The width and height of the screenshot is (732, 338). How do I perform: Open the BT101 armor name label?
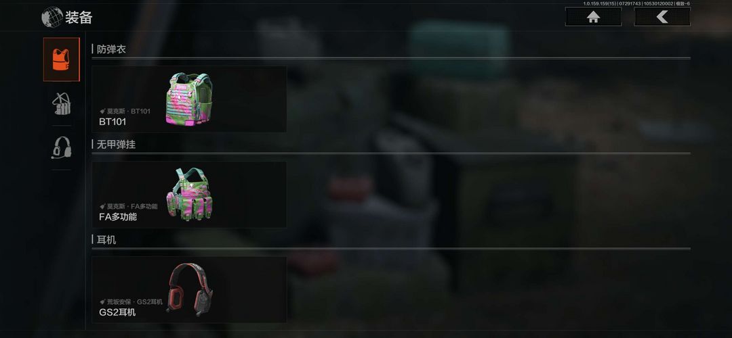[x=113, y=122]
